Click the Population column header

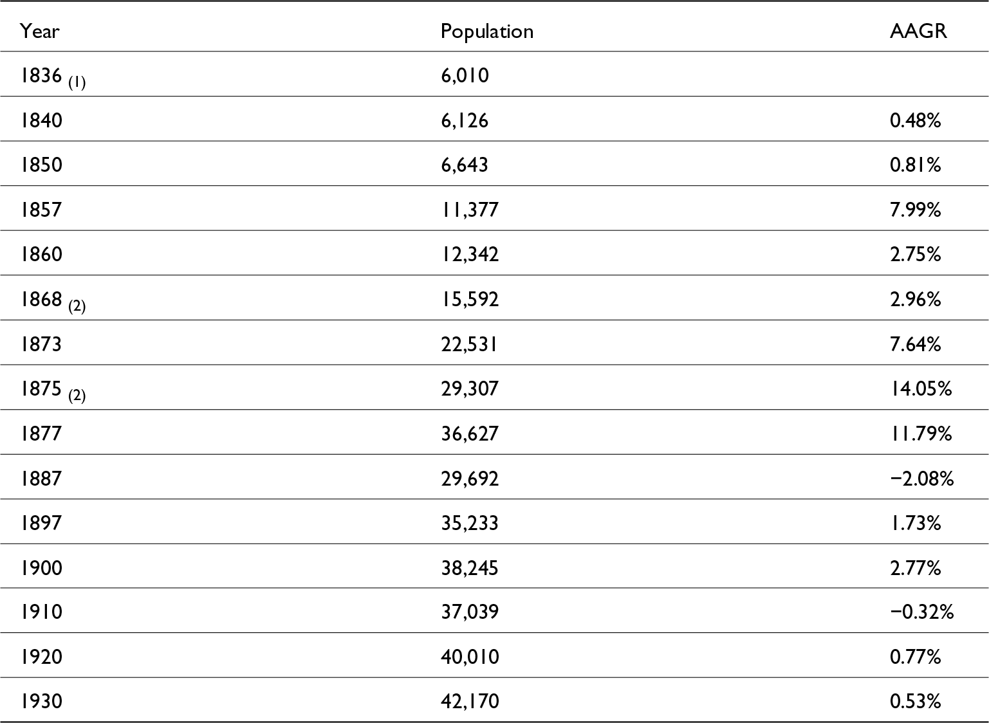[x=486, y=31]
